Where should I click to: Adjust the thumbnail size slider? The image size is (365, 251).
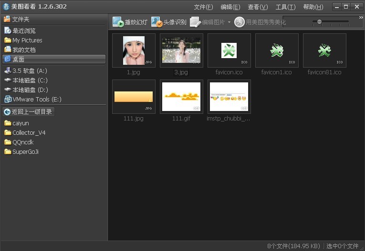point(319,21)
